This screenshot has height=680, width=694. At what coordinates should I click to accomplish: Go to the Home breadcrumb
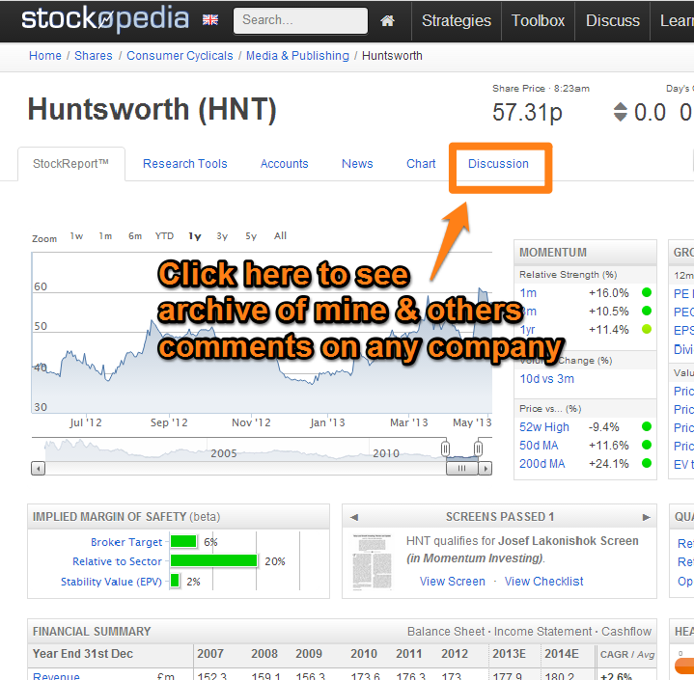click(45, 56)
